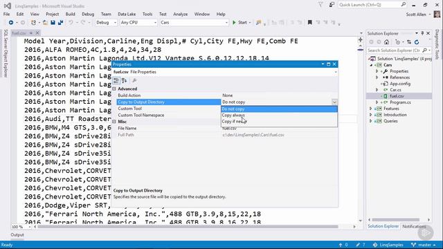Click the Categorized view icon in Properties
This screenshot has height=249, width=443.
116,81
